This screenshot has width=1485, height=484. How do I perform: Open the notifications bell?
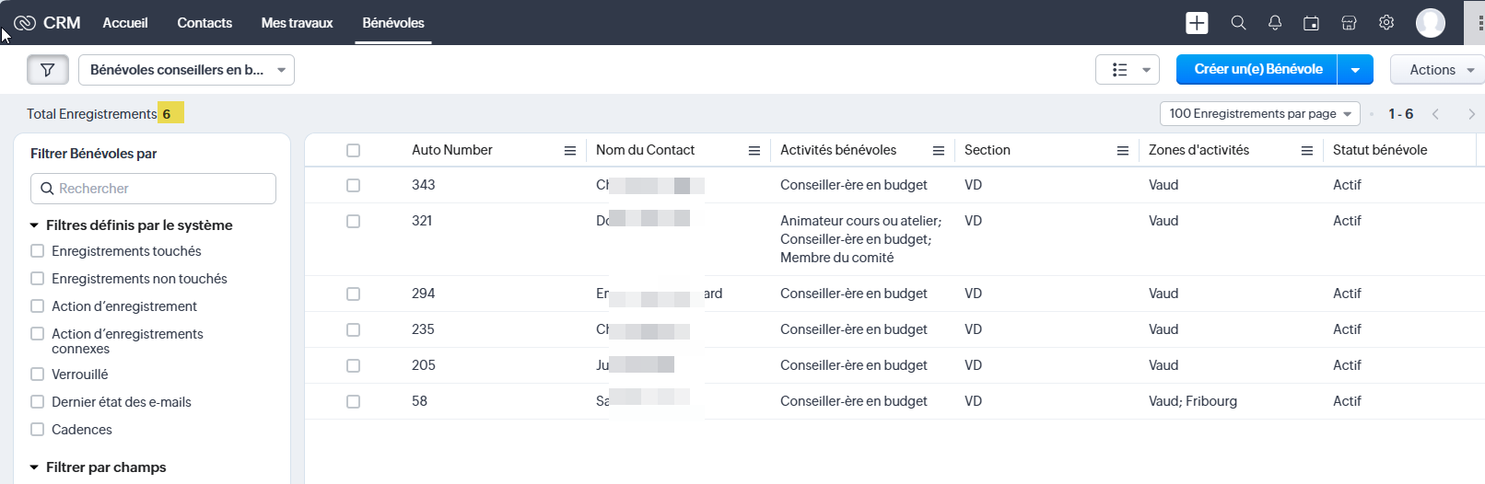click(1275, 23)
